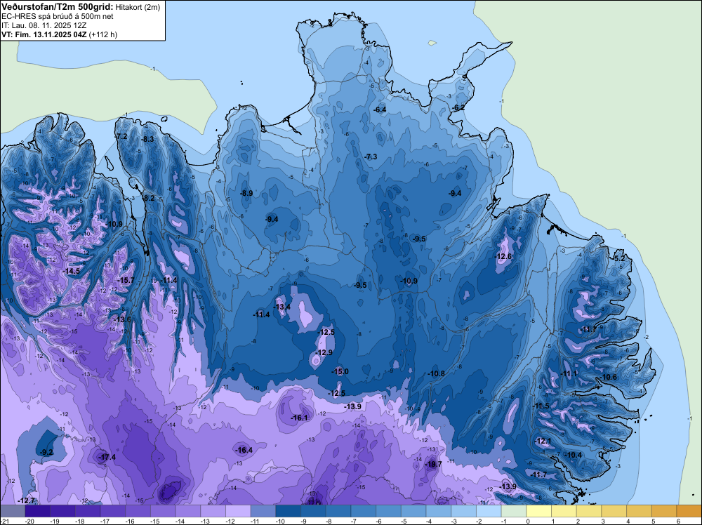Screen dimensions: 702x525
Task: Click the title text 'Veðurstofan/T2m 500grid:'
Action: (x=57, y=7)
